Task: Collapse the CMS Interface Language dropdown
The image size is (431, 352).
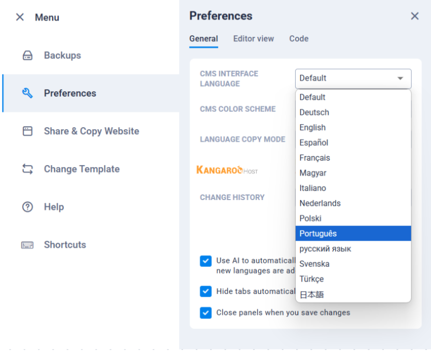Action: point(400,79)
